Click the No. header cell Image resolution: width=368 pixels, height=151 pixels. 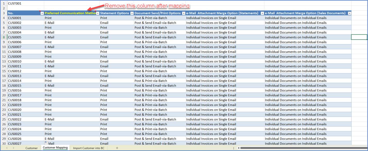coord(25,13)
